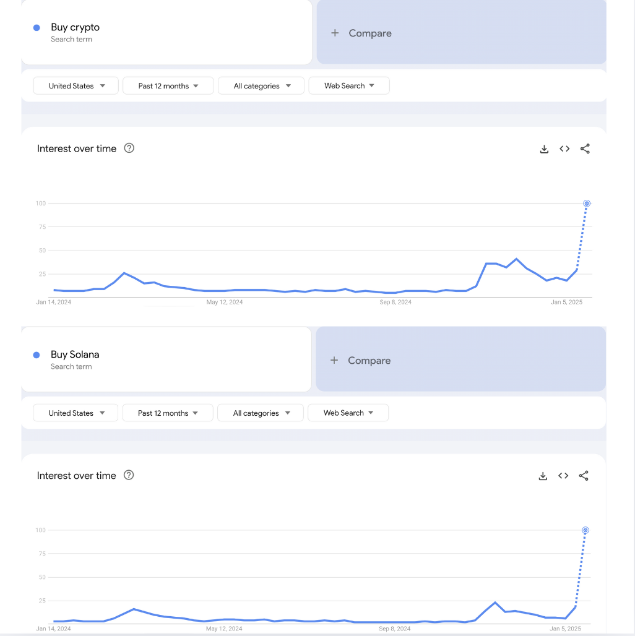Open the embed code icon on the top chart
Screen dimensions: 635x636
click(564, 148)
